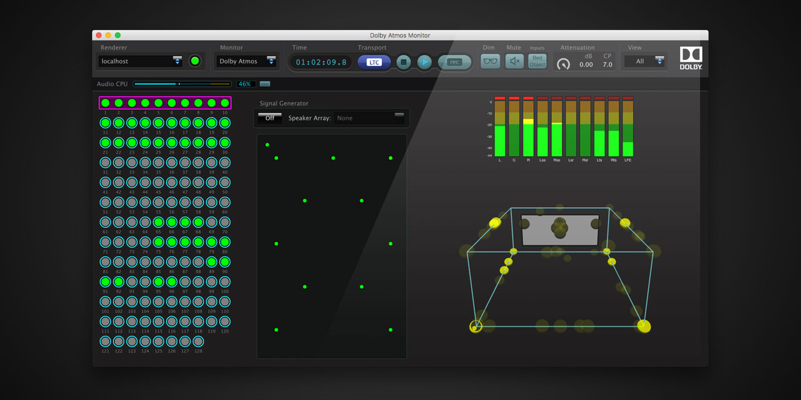Select object indicator 95
This screenshot has width=801, height=400.
158,282
